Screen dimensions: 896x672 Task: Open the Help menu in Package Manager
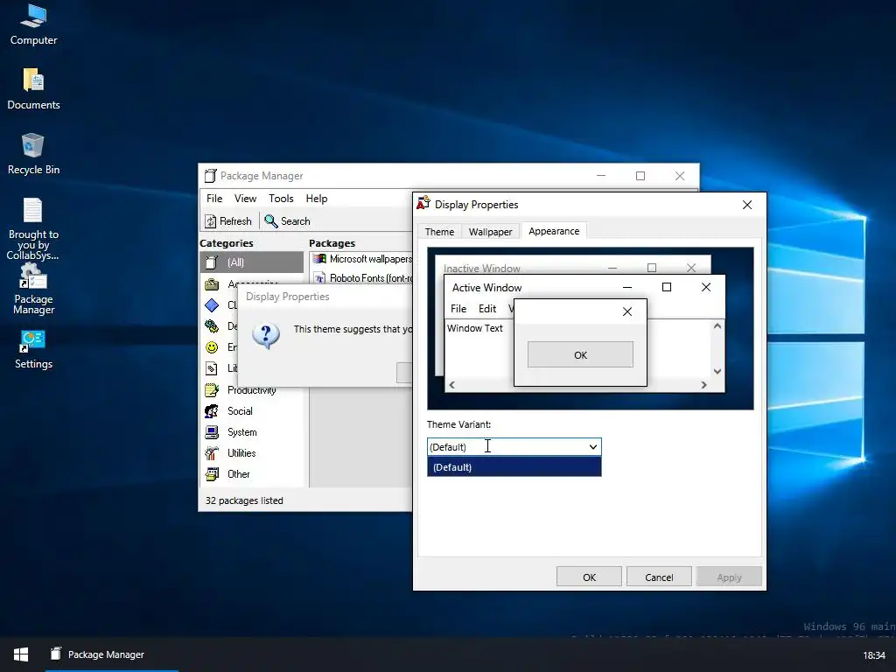tap(317, 199)
